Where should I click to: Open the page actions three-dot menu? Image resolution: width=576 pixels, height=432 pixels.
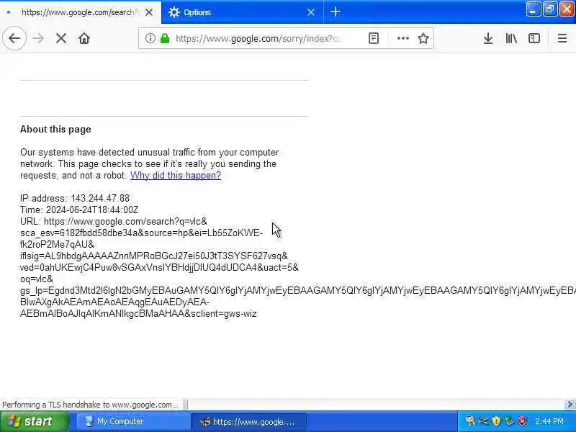[403, 38]
